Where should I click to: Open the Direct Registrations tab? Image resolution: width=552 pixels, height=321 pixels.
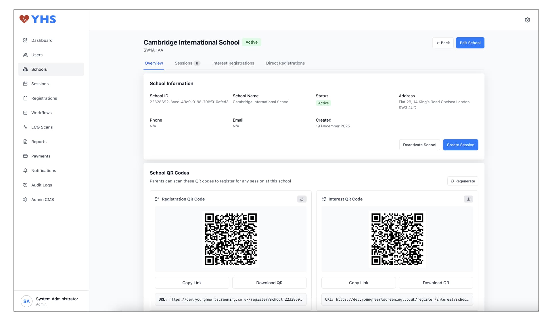(285, 63)
